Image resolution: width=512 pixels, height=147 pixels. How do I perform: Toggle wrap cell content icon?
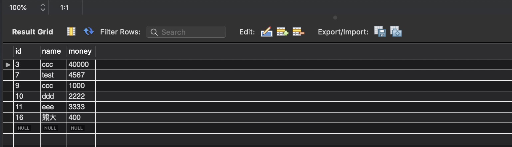pyautogui.click(x=71, y=32)
